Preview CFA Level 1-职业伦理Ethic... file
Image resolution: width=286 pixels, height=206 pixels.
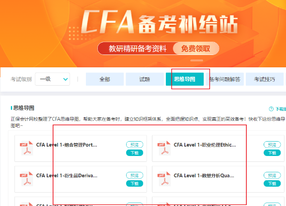pyautogui.click(x=272, y=145)
